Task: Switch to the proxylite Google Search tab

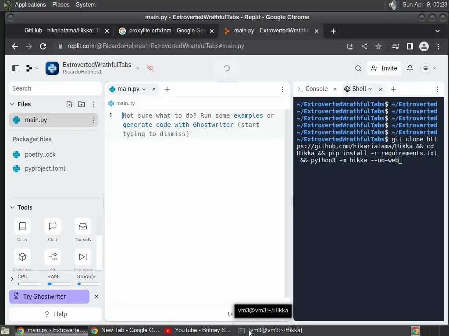Action: coord(167,31)
